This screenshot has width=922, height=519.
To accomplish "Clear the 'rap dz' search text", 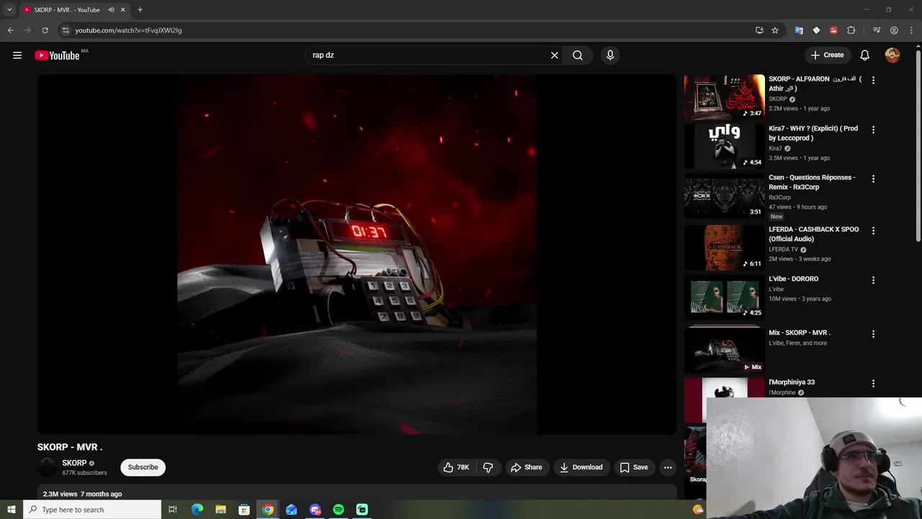I will [x=555, y=55].
